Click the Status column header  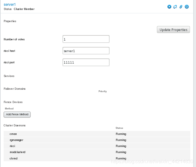[x=119, y=128]
